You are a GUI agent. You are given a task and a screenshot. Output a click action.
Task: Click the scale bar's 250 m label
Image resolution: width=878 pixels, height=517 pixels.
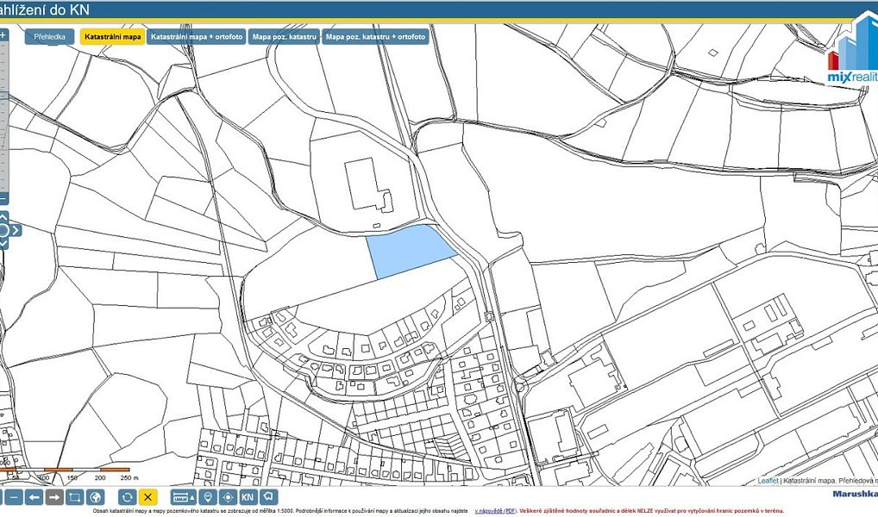click(129, 478)
